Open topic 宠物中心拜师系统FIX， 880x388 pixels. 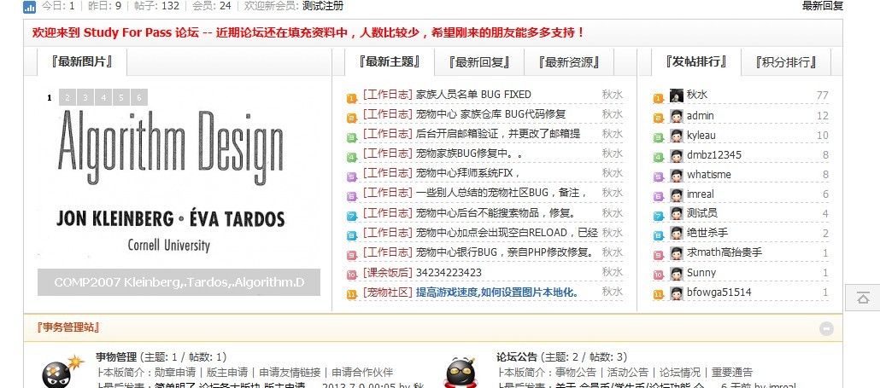tap(468, 173)
